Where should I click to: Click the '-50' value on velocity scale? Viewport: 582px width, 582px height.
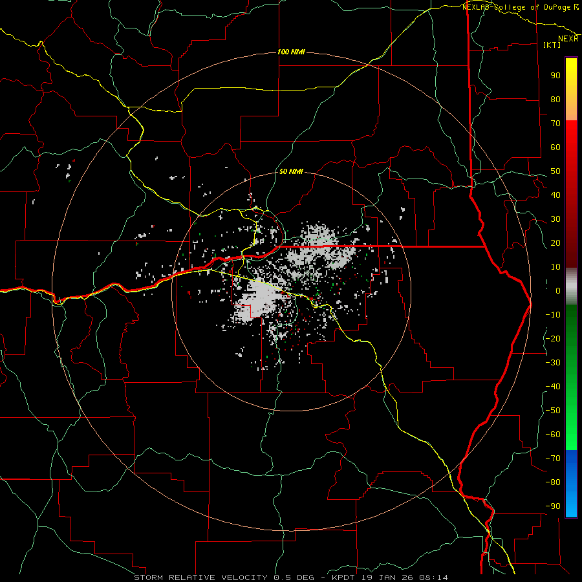[x=553, y=411]
